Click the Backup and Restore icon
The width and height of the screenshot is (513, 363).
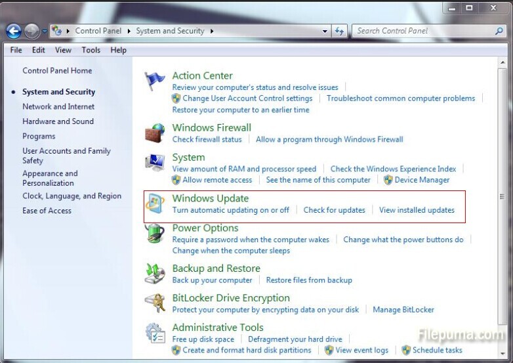[155, 273]
